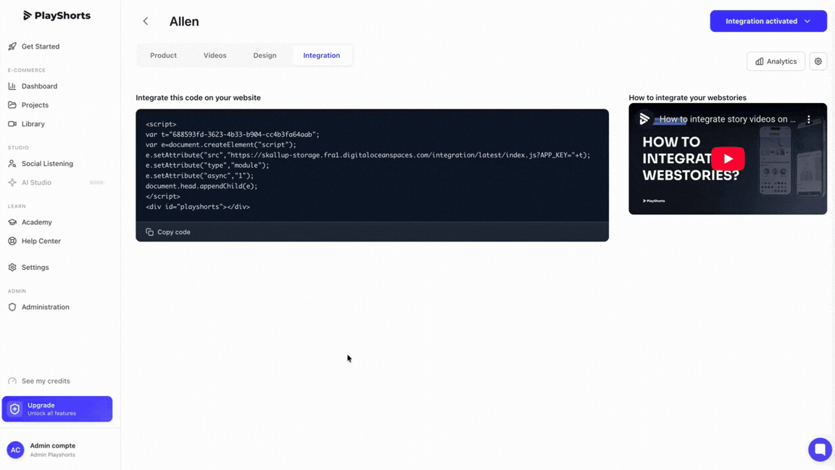This screenshot has width=835, height=470.
Task: Click the Administration shield icon
Action: point(12,307)
